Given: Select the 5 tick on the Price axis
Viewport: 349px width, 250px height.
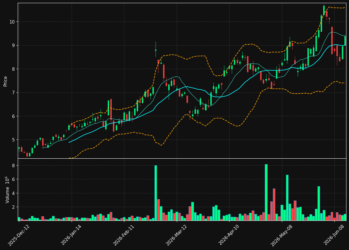Looking at the screenshot, I should point(14,140).
